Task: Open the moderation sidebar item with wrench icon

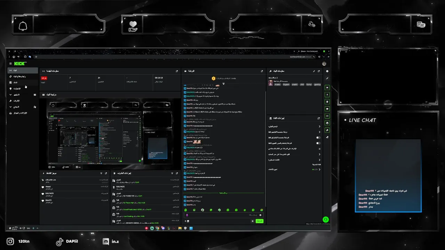Action: tap(23, 101)
